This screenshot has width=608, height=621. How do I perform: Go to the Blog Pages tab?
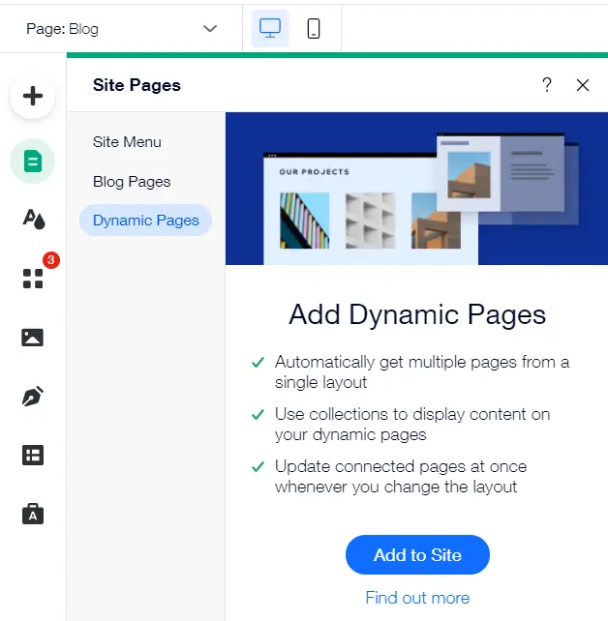pyautogui.click(x=132, y=182)
